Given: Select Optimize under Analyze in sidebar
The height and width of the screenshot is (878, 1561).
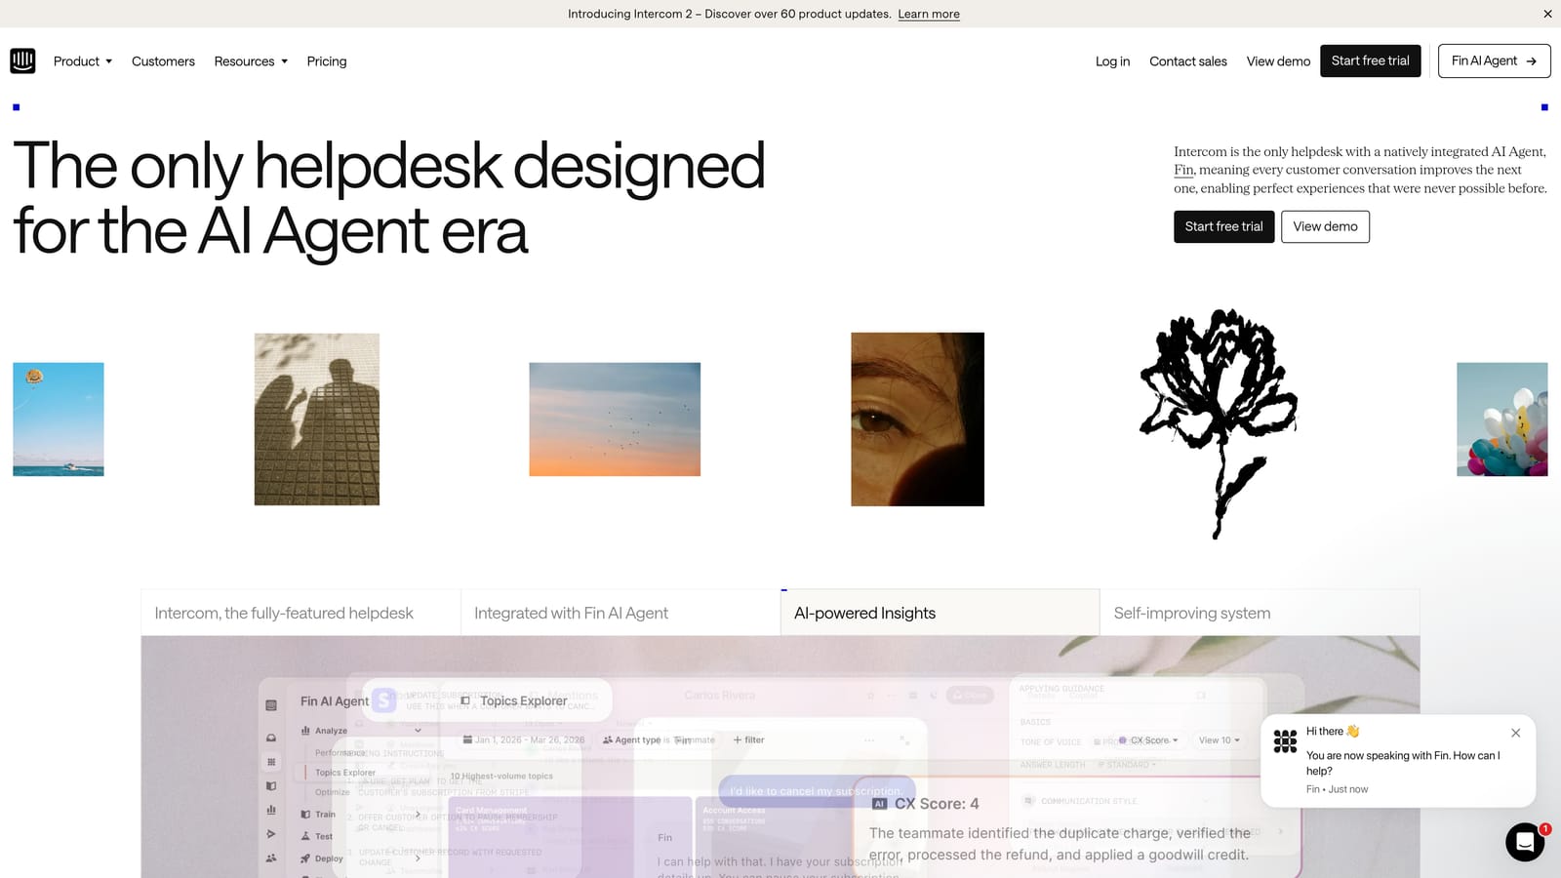Looking at the screenshot, I should 332,792.
